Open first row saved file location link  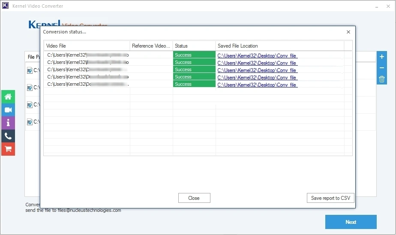pos(257,56)
